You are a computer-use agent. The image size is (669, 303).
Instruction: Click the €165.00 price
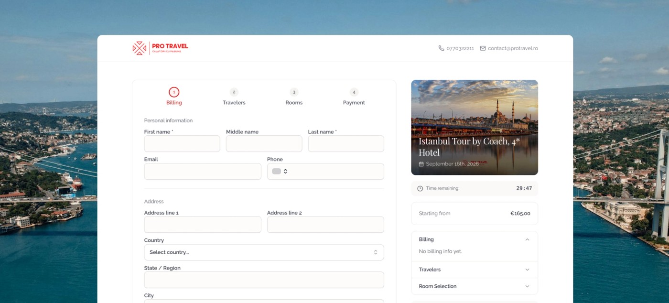(x=520, y=214)
